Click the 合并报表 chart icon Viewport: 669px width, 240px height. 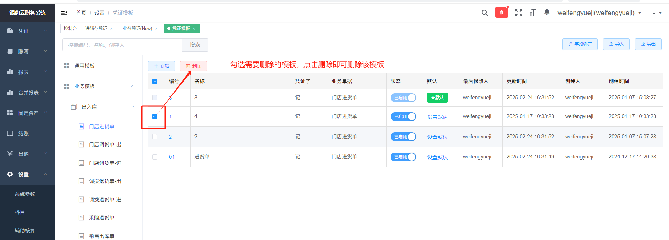coord(10,92)
